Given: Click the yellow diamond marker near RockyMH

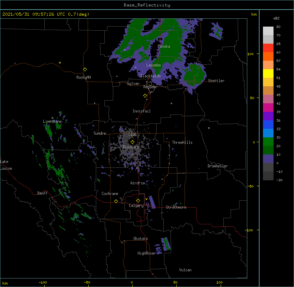Looking at the screenshot, I should pos(85,69).
